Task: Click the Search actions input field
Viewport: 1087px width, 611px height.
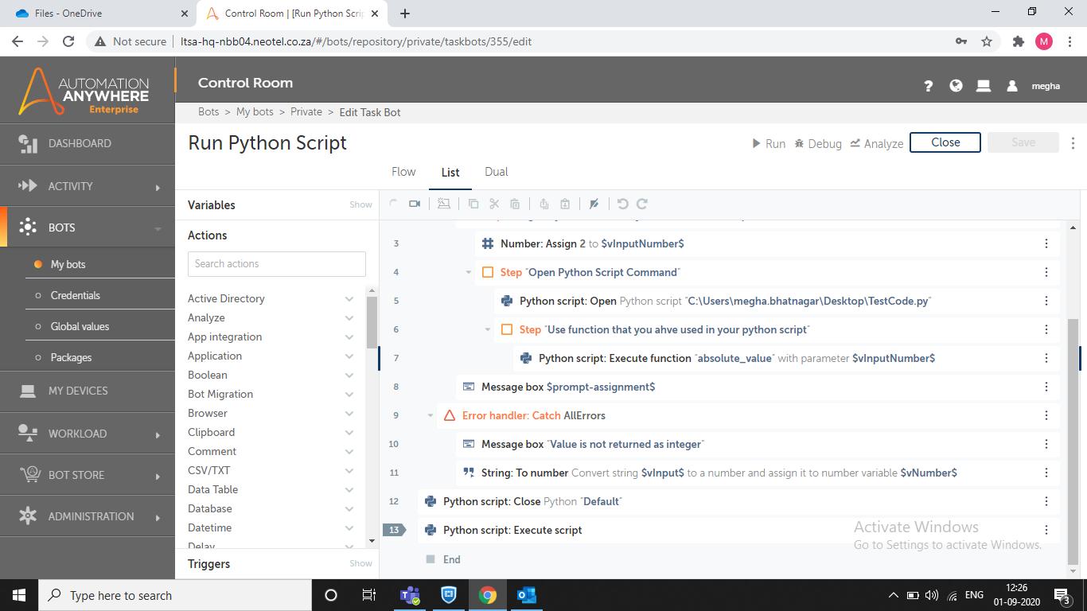Action: point(277,264)
